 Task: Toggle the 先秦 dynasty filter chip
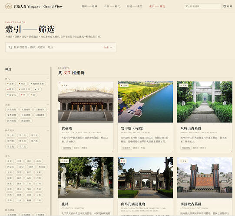click(x=10, y=84)
